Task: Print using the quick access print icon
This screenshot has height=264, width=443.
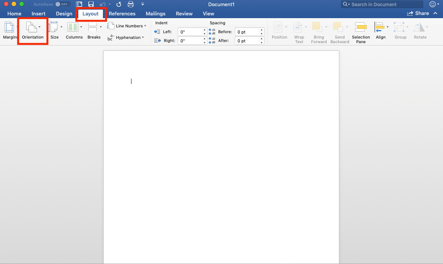Action: 131,4
